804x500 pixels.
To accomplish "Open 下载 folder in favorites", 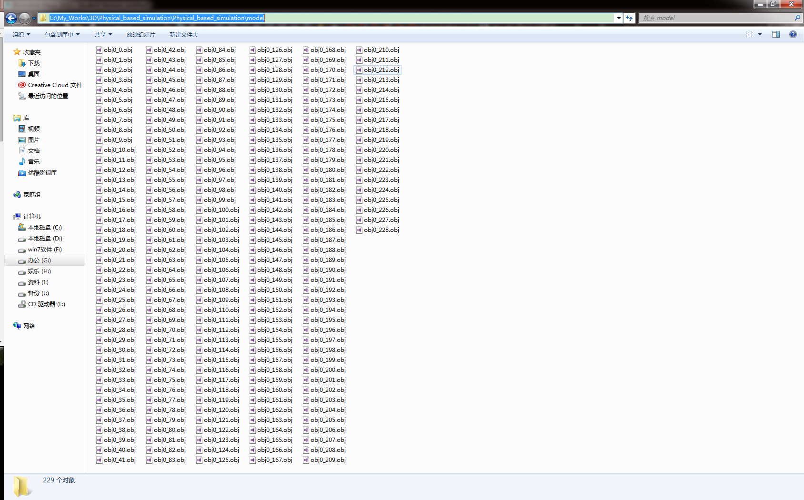I will [x=29, y=63].
